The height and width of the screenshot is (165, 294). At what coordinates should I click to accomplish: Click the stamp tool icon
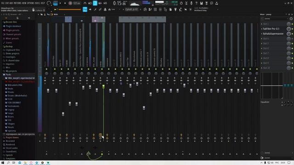click(x=105, y=9)
